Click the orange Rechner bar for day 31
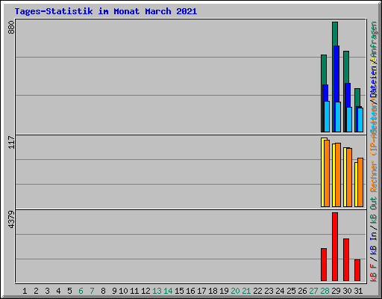382x299 pixels. click(x=360, y=182)
